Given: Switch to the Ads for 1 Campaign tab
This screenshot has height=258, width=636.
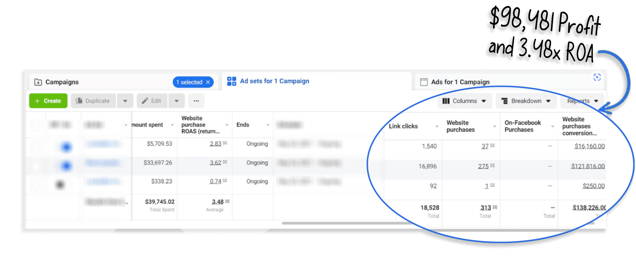Looking at the screenshot, I should click(x=460, y=82).
